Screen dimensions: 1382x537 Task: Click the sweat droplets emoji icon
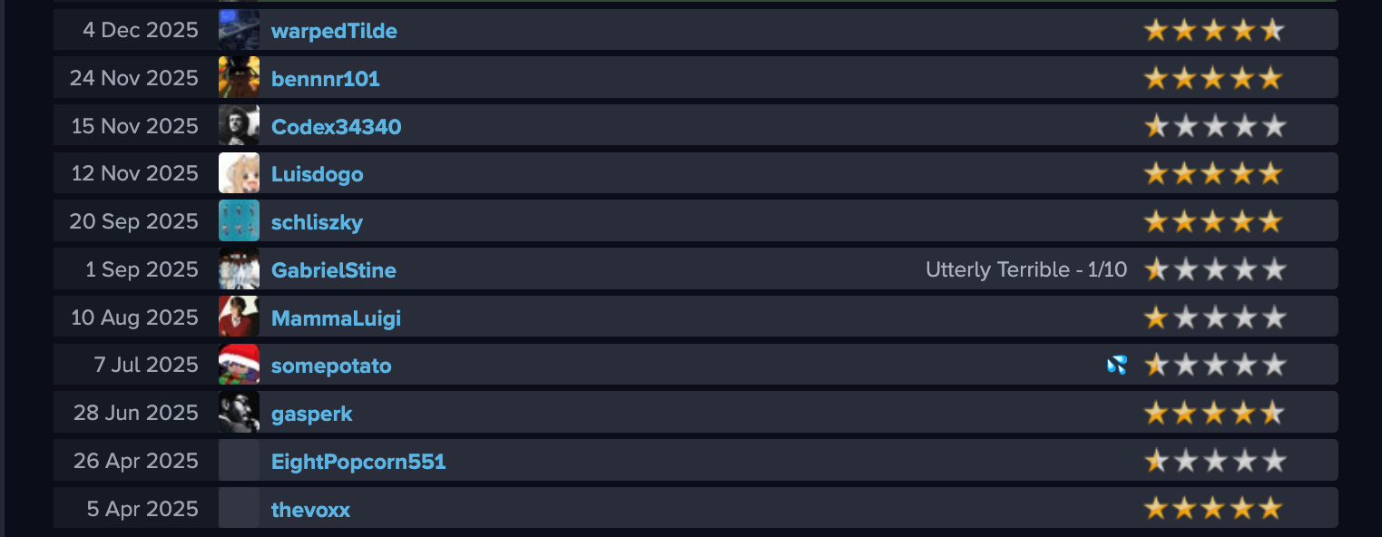[1116, 365]
